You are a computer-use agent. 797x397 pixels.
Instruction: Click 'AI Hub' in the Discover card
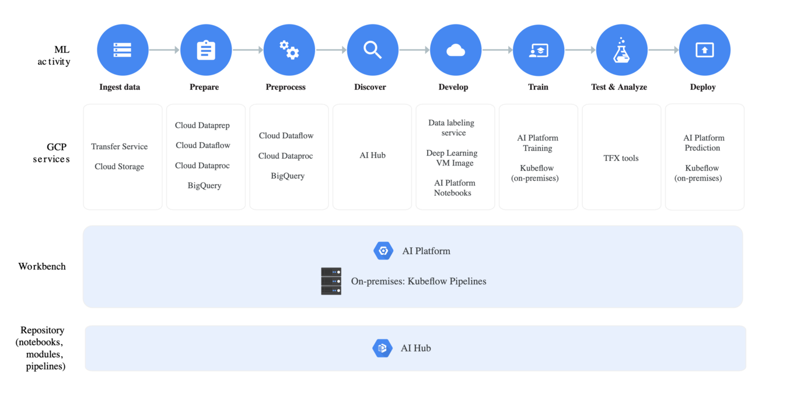pyautogui.click(x=373, y=155)
